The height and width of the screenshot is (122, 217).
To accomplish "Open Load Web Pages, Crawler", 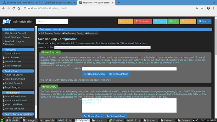I will tap(18, 37).
